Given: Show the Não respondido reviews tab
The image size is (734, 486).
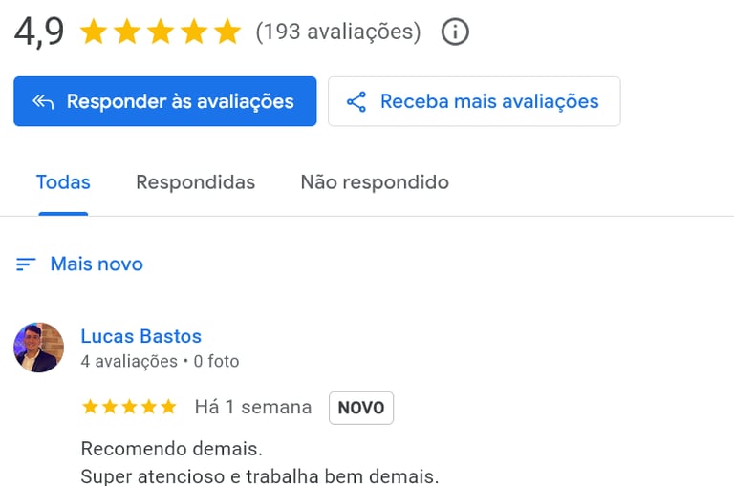Looking at the screenshot, I should [x=374, y=182].
